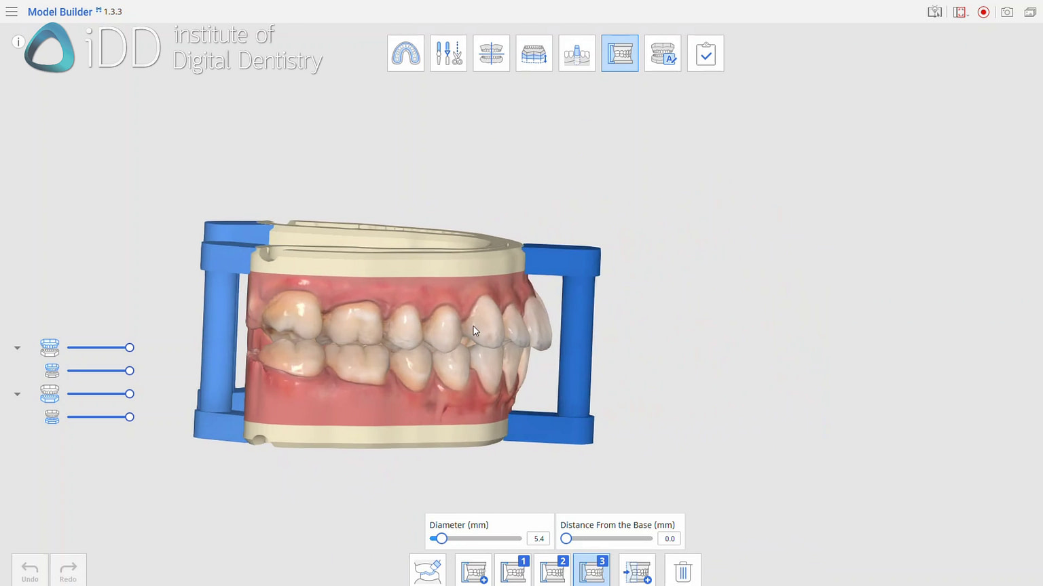Select the trimming tools step
This screenshot has height=586, width=1043.
click(448, 53)
